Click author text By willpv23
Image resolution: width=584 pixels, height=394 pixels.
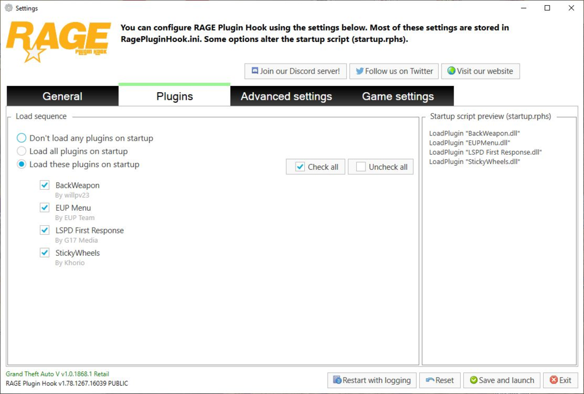pos(72,195)
